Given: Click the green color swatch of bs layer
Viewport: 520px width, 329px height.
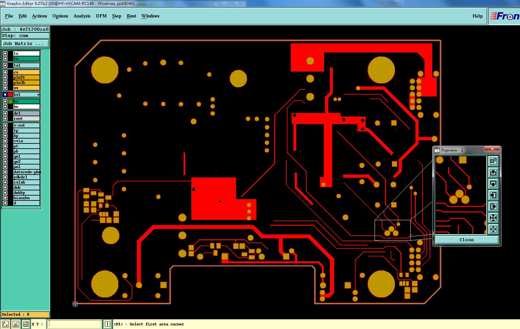Looking at the screenshot, I should (10, 101).
